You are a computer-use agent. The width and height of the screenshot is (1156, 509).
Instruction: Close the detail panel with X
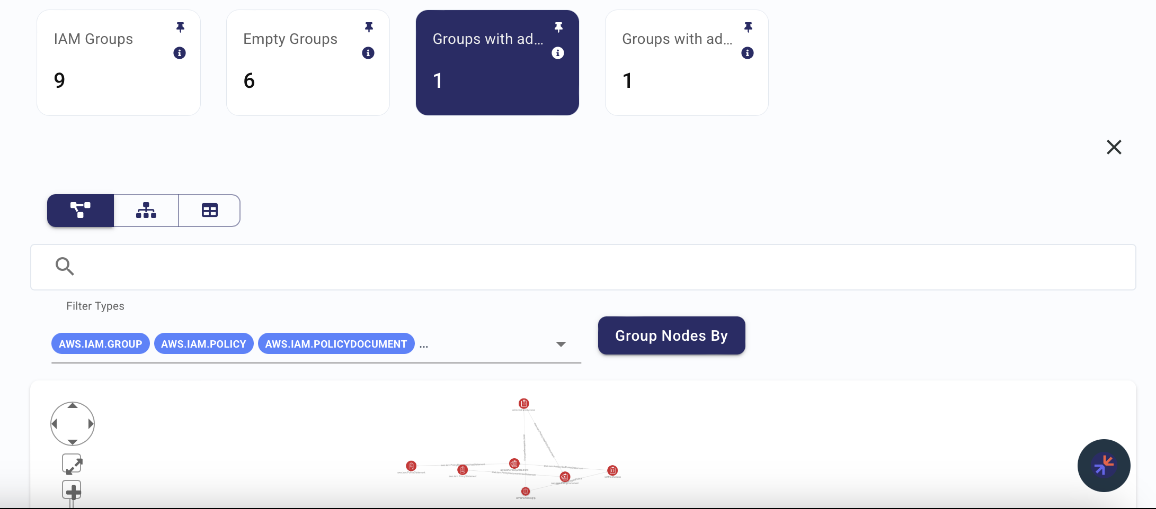pos(1114,147)
